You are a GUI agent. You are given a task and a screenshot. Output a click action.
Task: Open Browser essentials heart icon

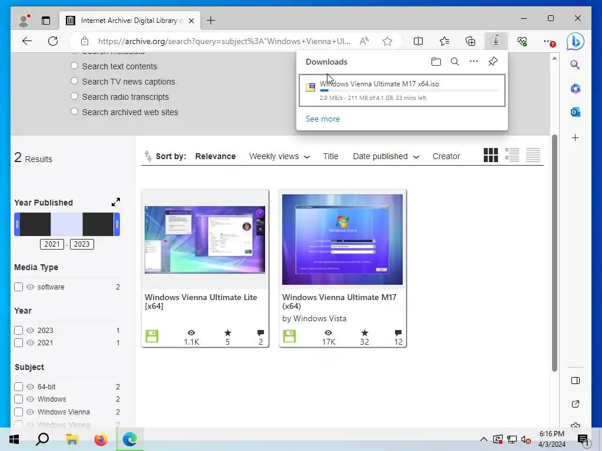(x=522, y=41)
